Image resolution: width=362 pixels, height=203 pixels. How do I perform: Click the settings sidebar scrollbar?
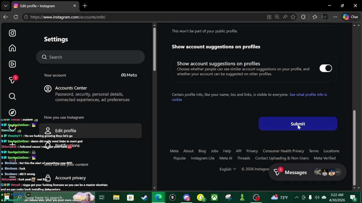[x=154, y=49]
